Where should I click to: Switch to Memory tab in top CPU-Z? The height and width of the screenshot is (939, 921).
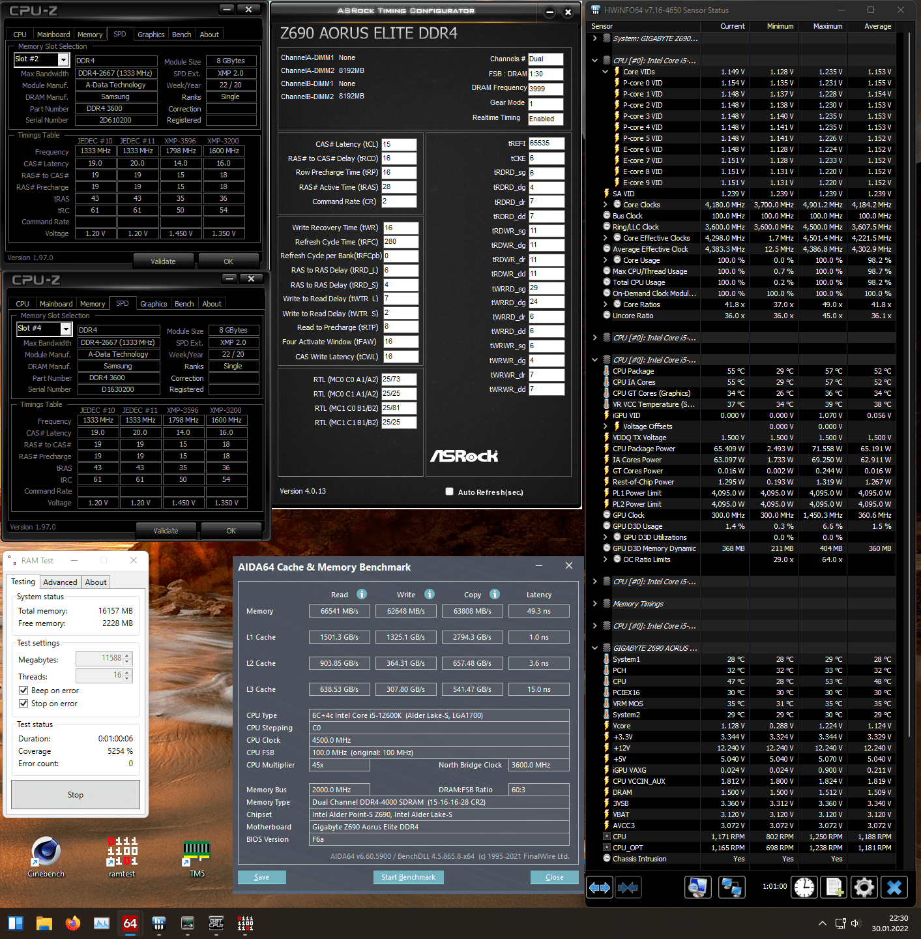point(90,35)
